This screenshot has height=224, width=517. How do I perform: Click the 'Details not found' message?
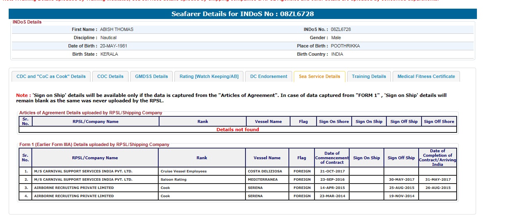(x=238, y=130)
